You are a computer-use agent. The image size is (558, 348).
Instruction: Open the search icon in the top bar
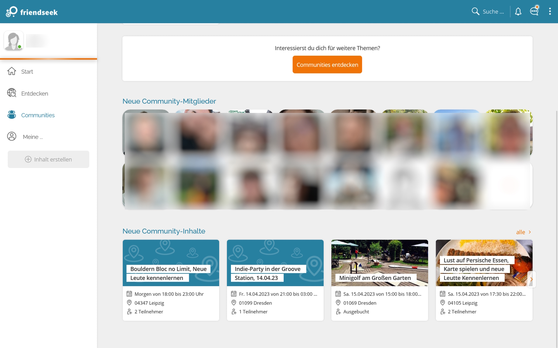pos(475,11)
